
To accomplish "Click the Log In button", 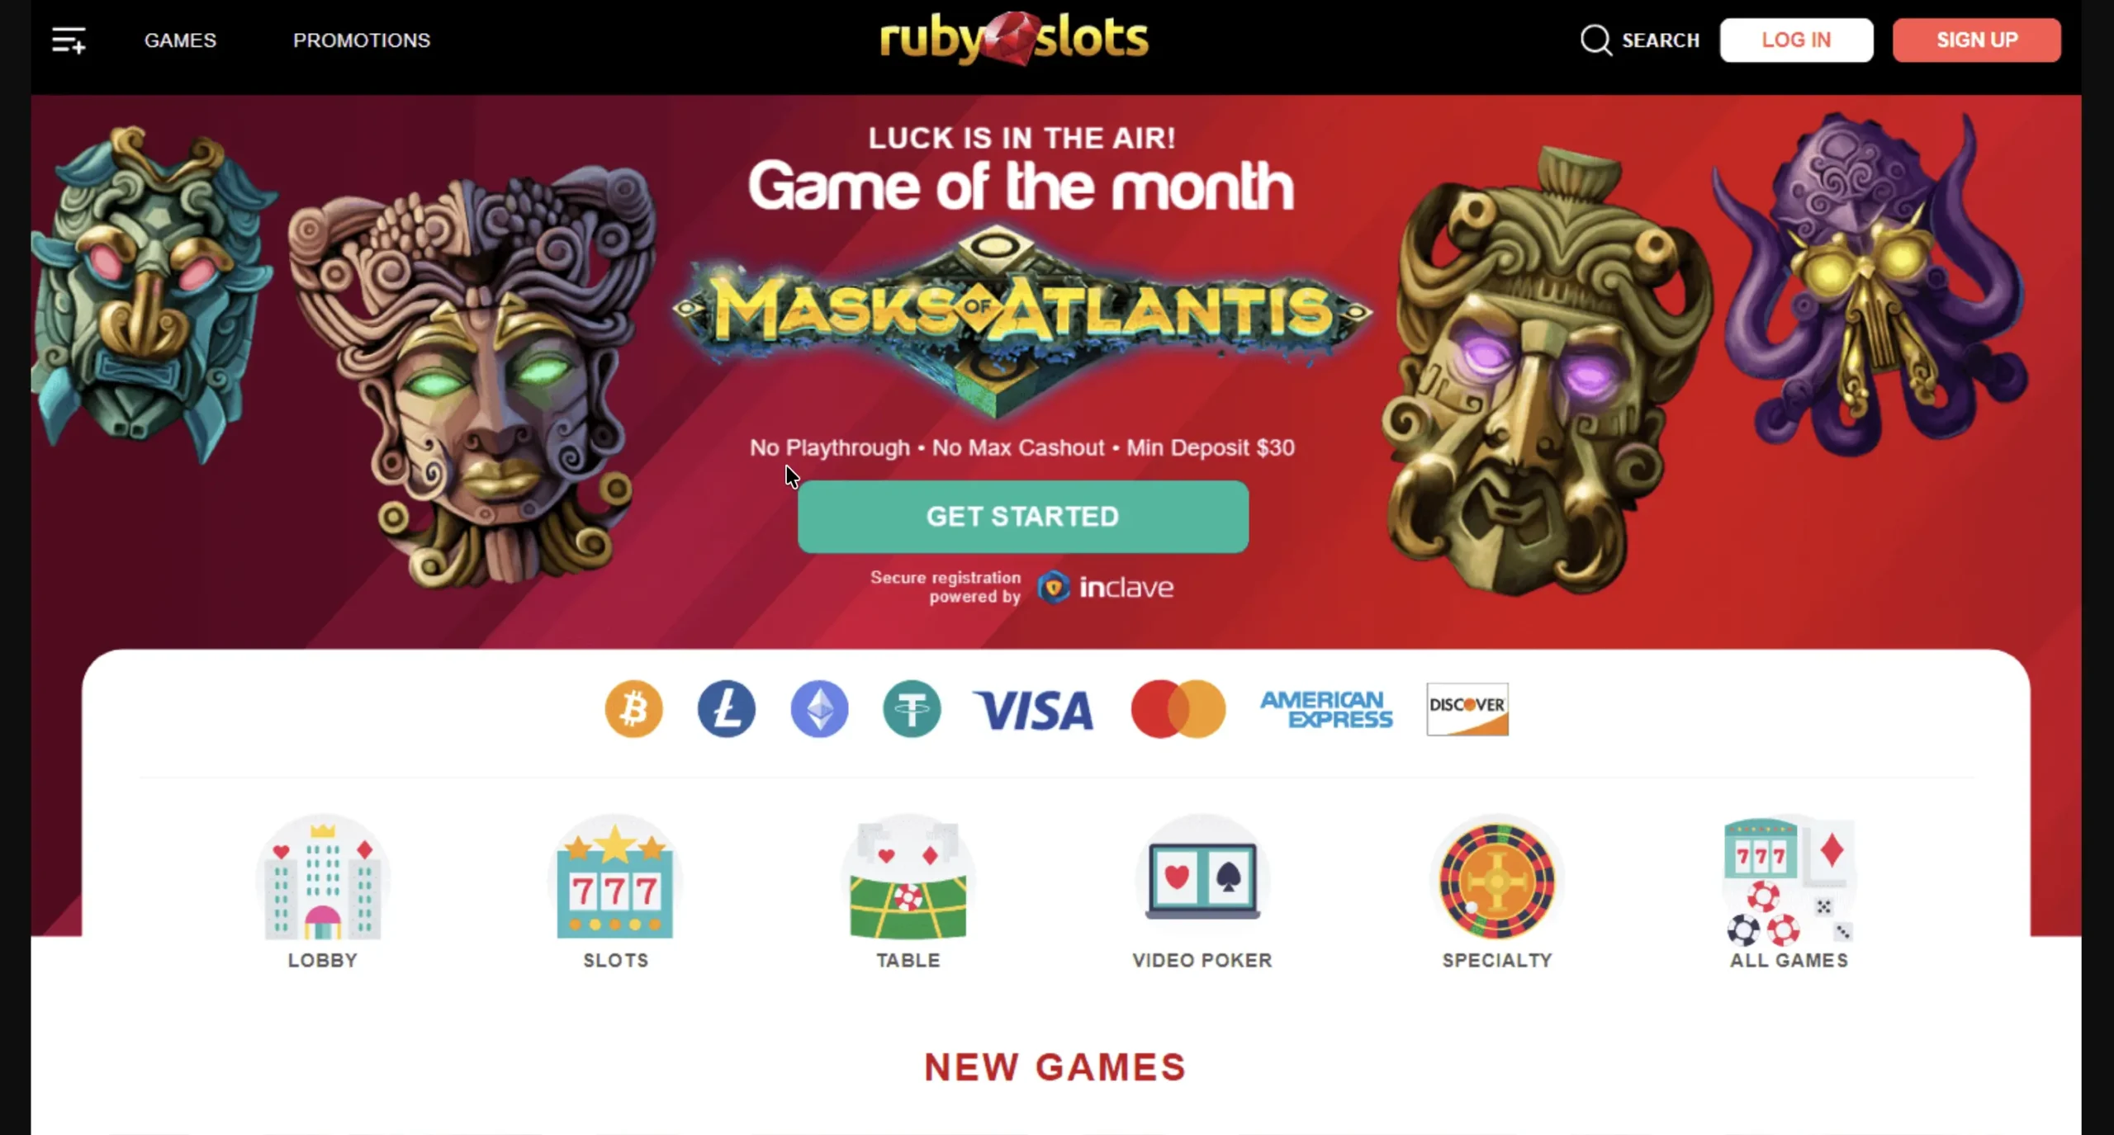I will click(1796, 40).
